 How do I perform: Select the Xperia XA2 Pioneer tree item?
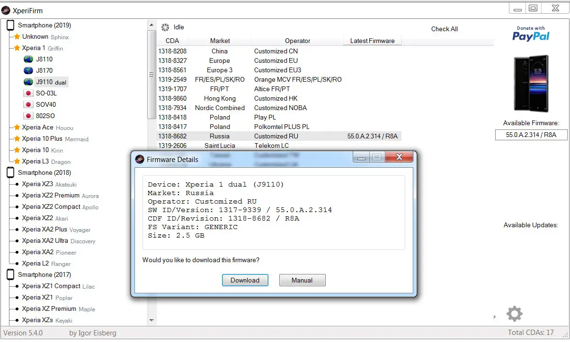49,252
